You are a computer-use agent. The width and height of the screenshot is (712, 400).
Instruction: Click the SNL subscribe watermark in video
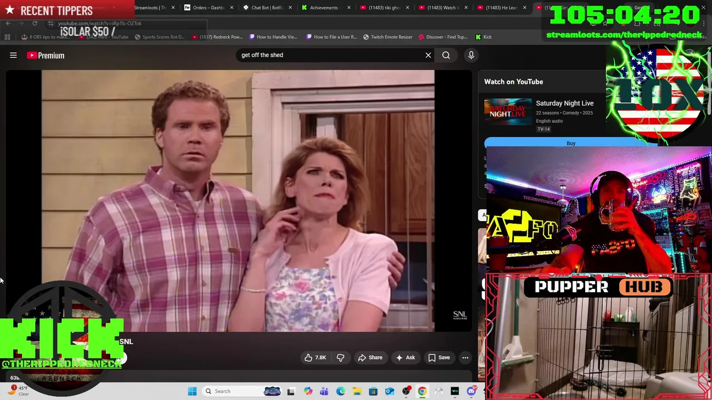[x=460, y=315]
